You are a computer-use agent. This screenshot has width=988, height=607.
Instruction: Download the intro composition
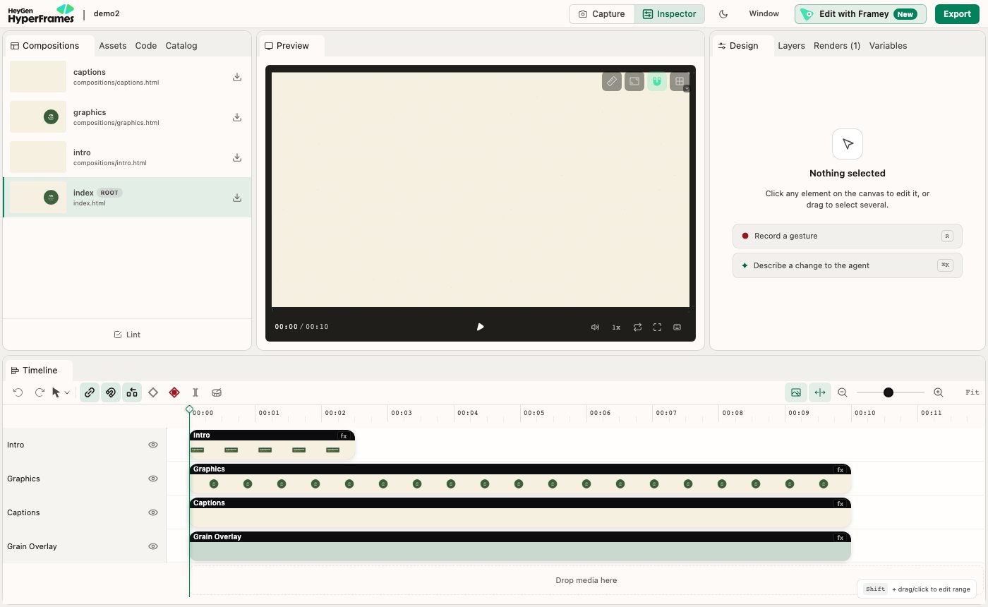pyautogui.click(x=237, y=157)
